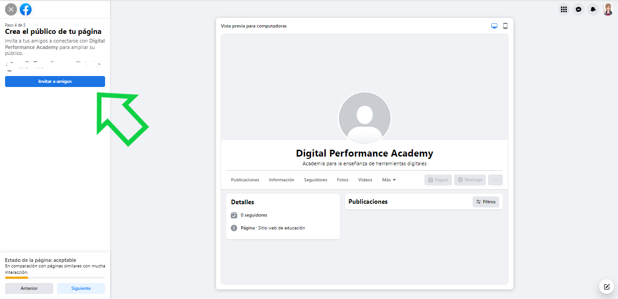The image size is (618, 299).
Task: Click the page description under the title
Action: pyautogui.click(x=365, y=163)
